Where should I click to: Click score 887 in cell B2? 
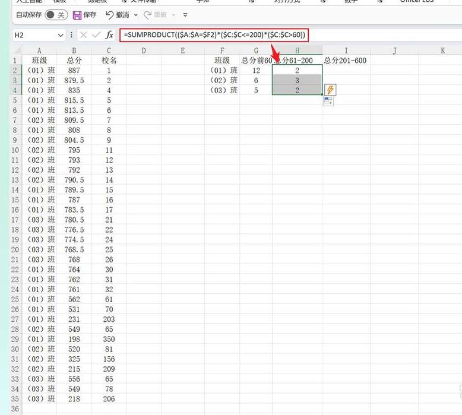[74, 71]
